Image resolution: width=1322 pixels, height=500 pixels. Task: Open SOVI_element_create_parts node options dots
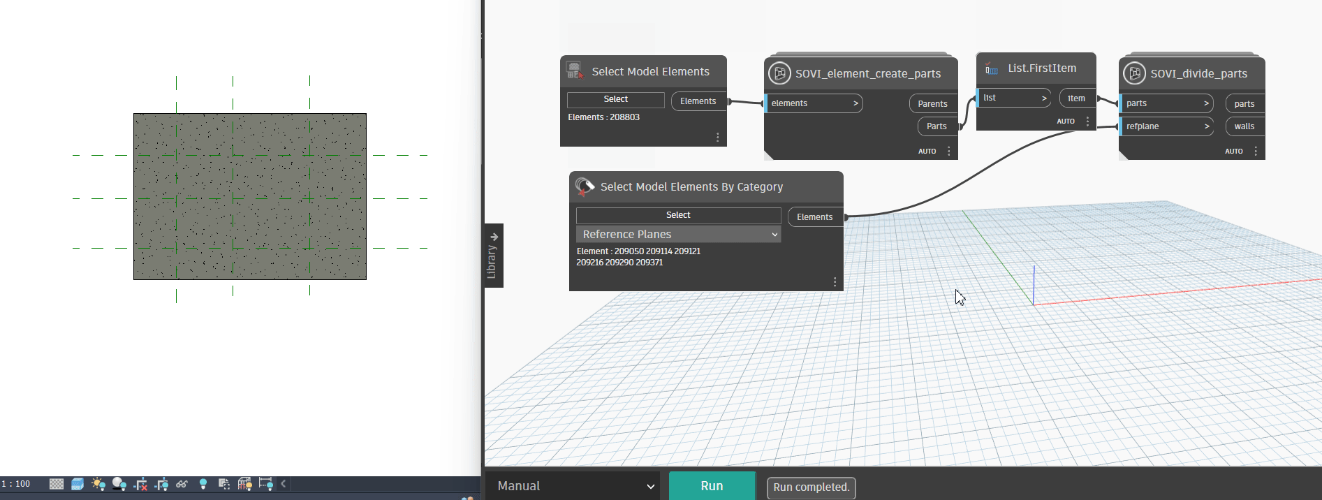[x=948, y=151]
